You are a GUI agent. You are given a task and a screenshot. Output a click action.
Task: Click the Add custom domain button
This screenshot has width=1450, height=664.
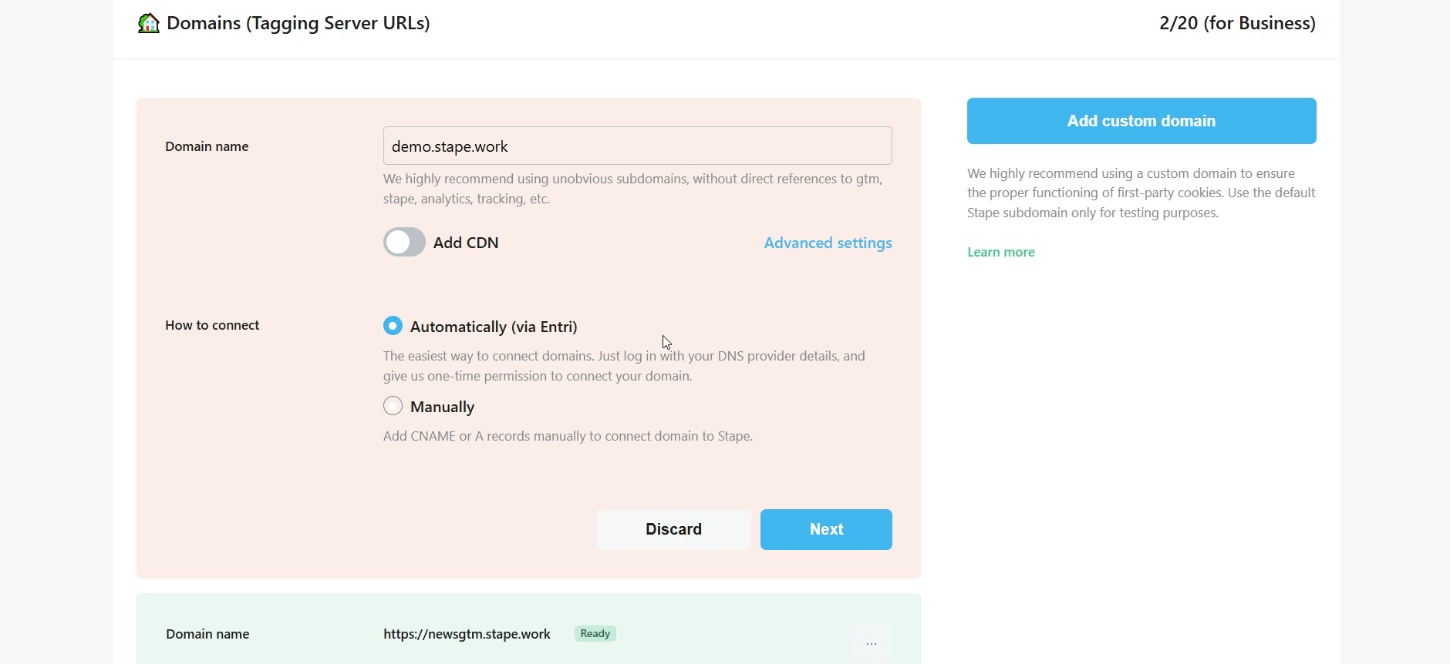click(1141, 121)
